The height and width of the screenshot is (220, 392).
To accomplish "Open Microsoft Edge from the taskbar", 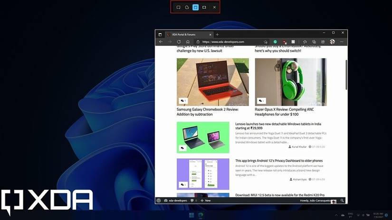I will [201, 215].
